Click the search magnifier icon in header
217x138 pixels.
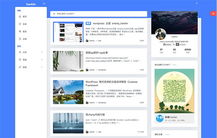pyautogui.click(x=197, y=3)
